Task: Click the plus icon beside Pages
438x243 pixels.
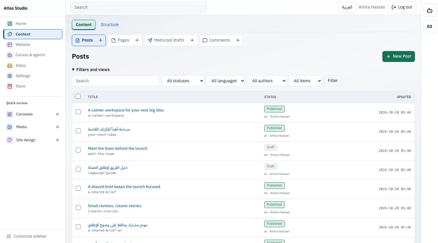Action: click(x=137, y=40)
